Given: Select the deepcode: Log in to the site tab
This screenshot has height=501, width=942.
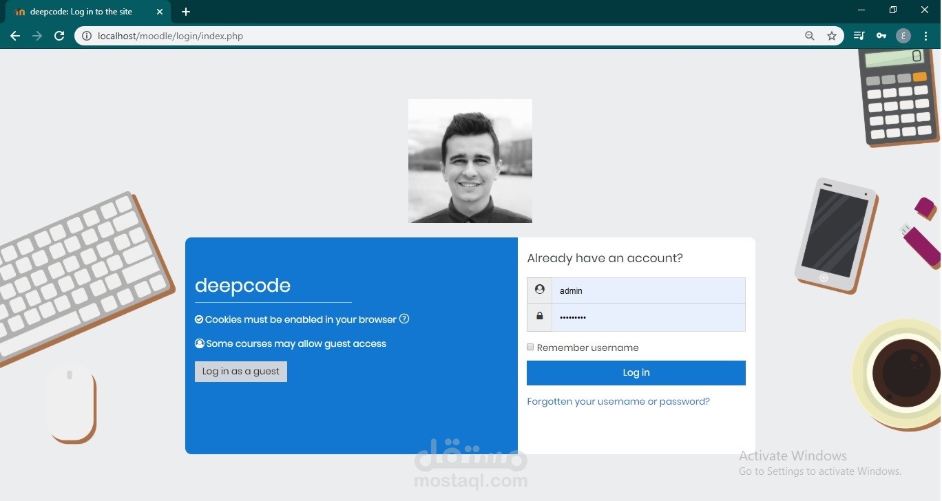Looking at the screenshot, I should (x=88, y=12).
